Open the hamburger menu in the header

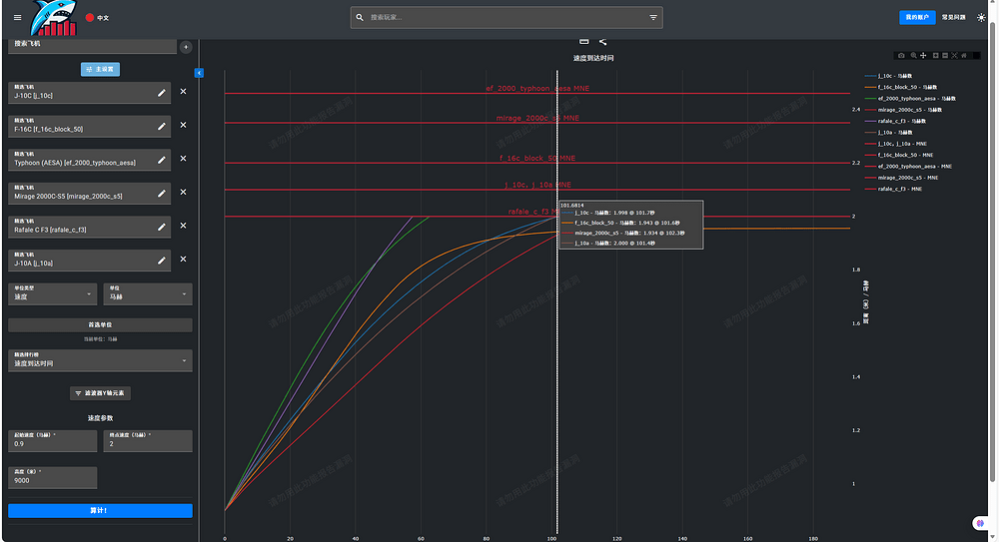point(17,17)
